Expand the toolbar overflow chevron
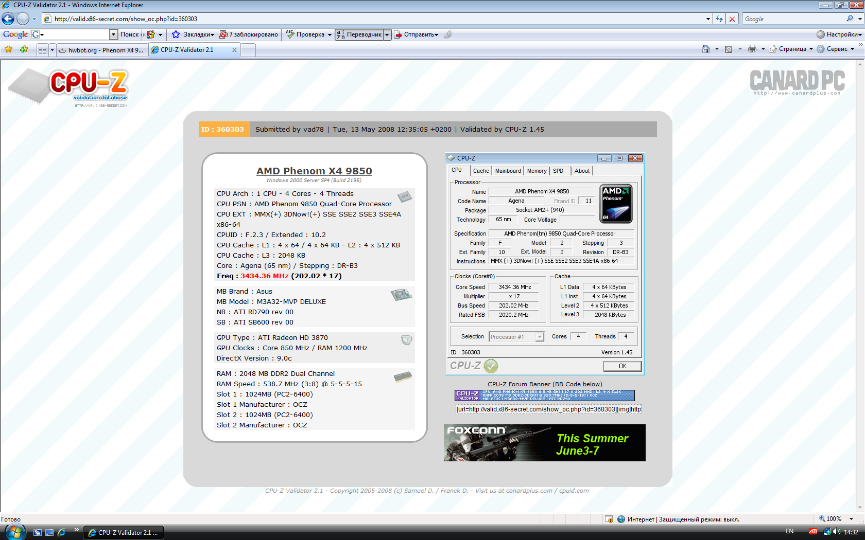The height and width of the screenshot is (540, 865). (860, 45)
